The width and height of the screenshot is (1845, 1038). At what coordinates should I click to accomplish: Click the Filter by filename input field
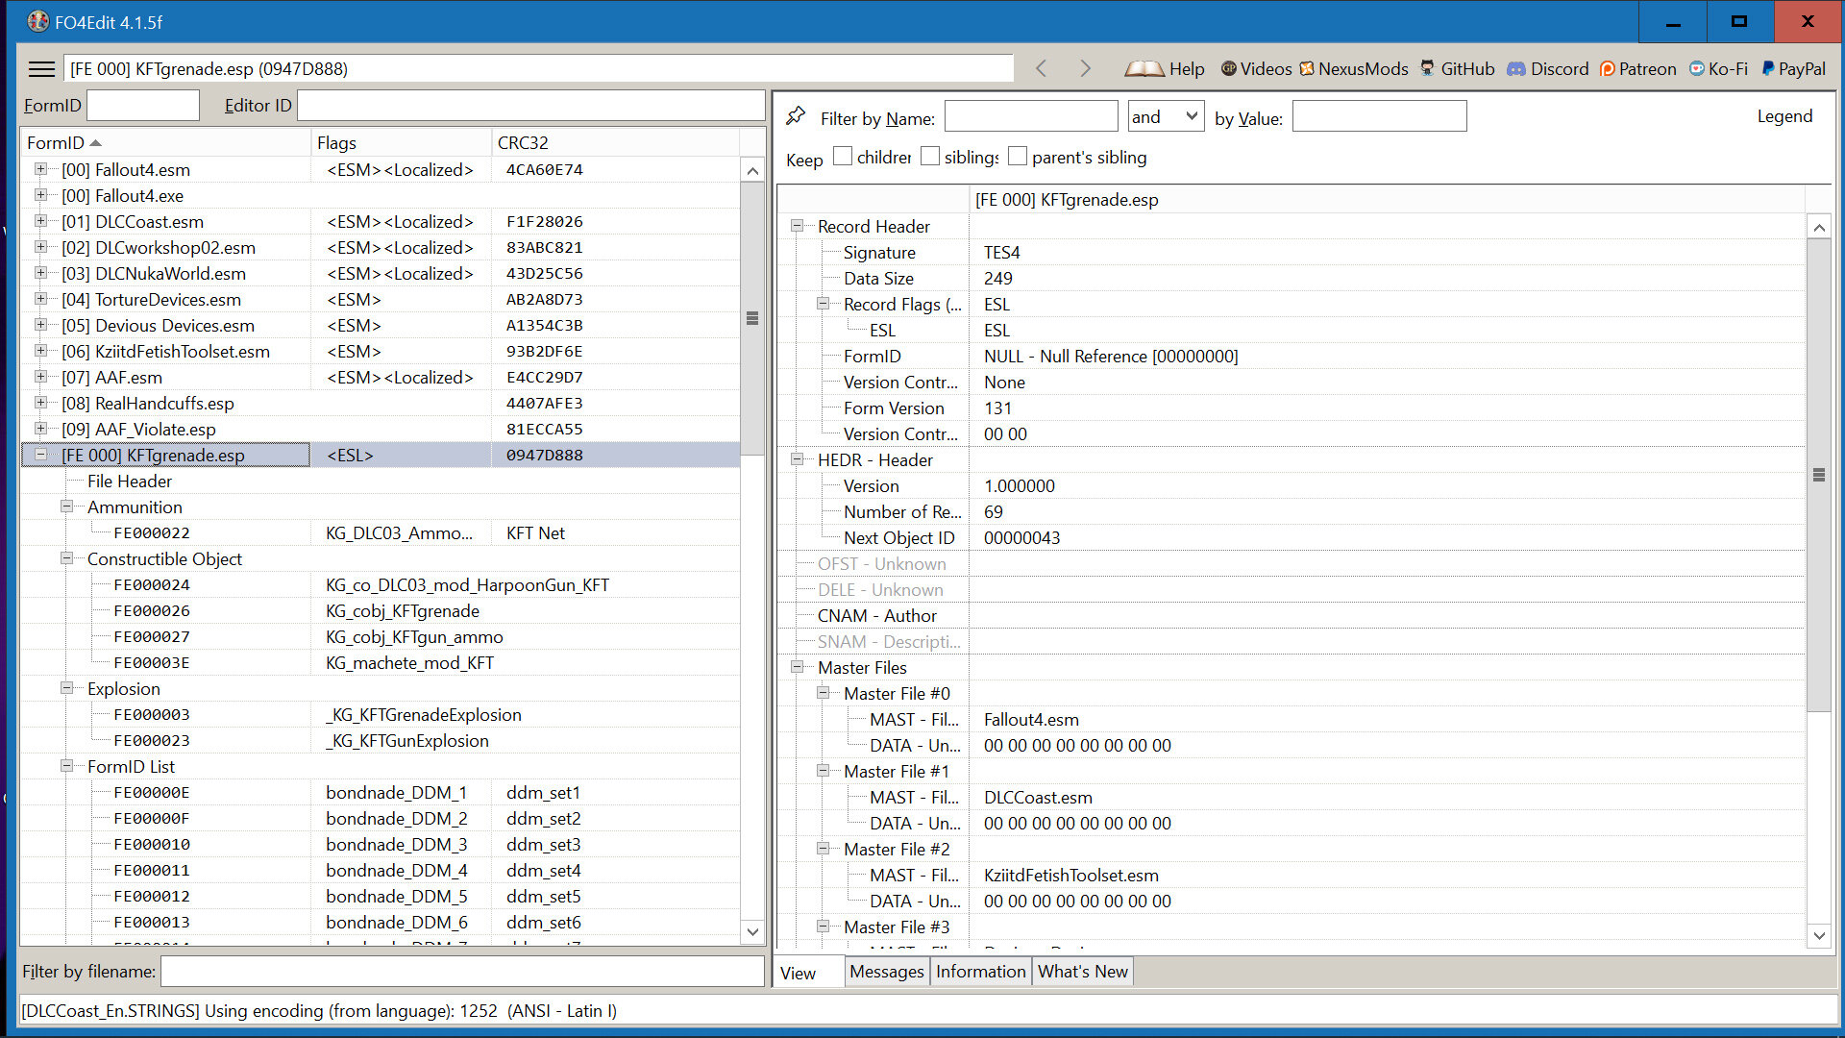[x=461, y=972]
